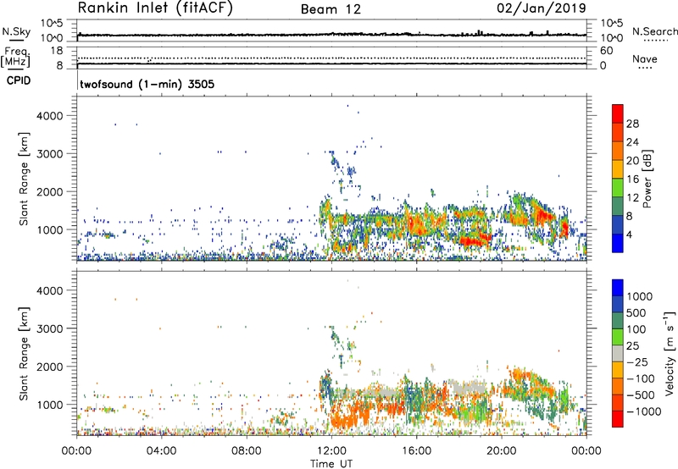Image resolution: width=678 pixels, height=469 pixels.
Task: Click the "Velocity [m s⁻¹]" colorbar title
Action: [670, 353]
